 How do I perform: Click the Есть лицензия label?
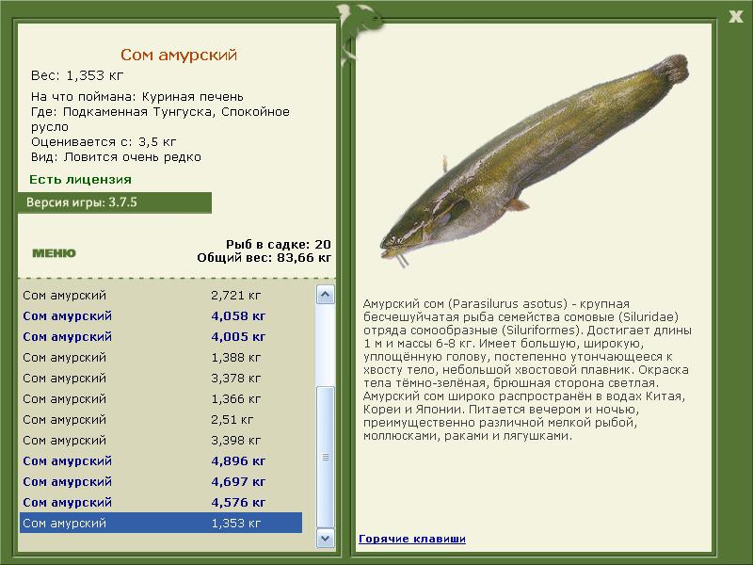pos(80,180)
